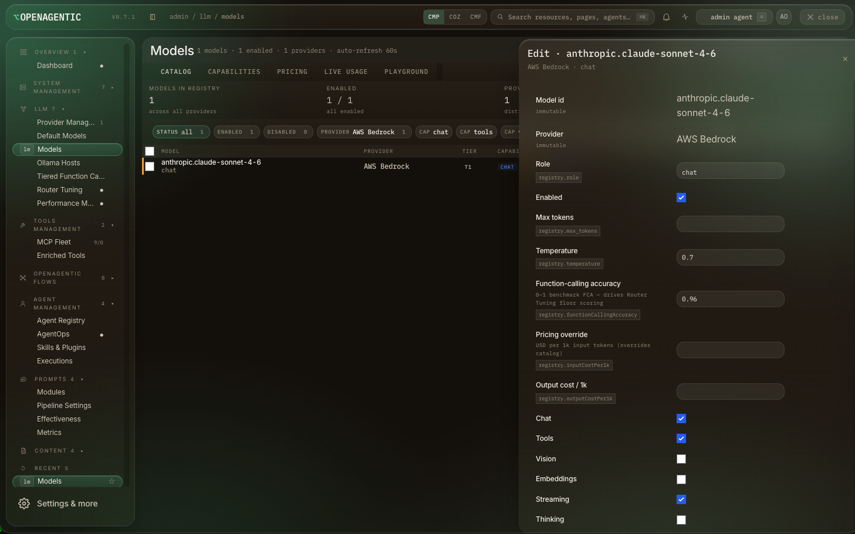
Task: Switch to the Catalog tab
Action: click(x=176, y=72)
